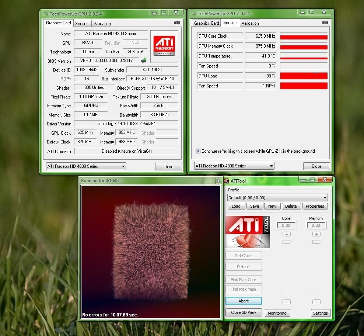Screen dimensions: 364x336
Task: Click the Memory clock slider handle
Action: (316, 242)
